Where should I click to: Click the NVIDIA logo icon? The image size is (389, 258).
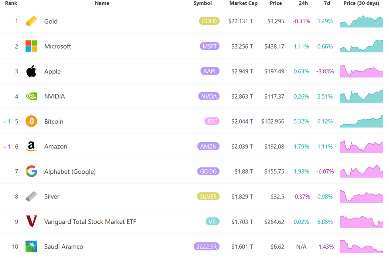click(31, 96)
